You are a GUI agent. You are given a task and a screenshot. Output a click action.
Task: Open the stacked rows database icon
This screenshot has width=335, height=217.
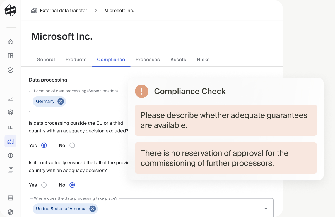coord(10,198)
